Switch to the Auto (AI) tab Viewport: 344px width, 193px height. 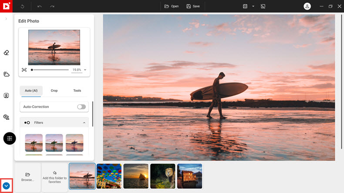point(31,91)
